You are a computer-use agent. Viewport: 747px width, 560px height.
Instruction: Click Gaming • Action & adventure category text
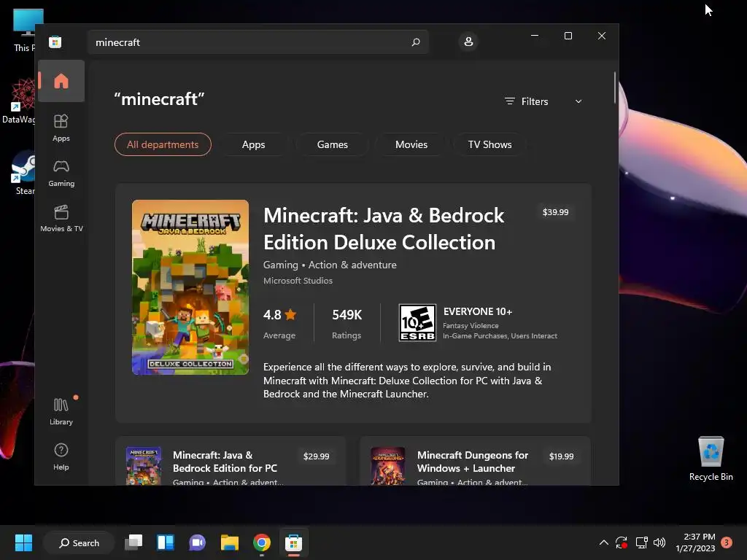pyautogui.click(x=330, y=265)
